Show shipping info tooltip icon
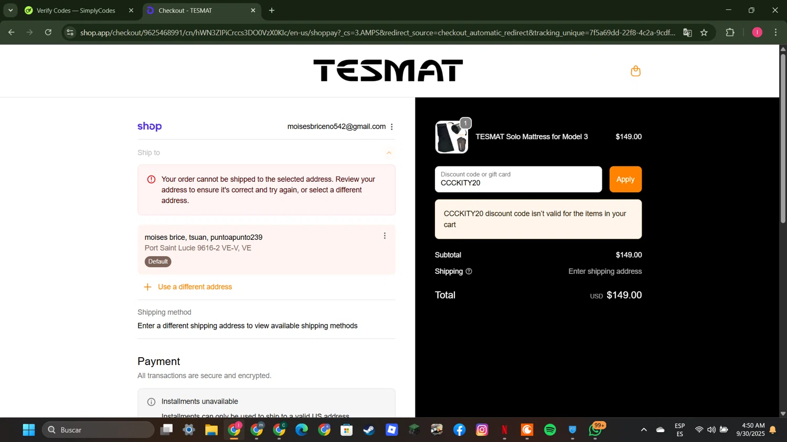This screenshot has width=787, height=442. 469,271
